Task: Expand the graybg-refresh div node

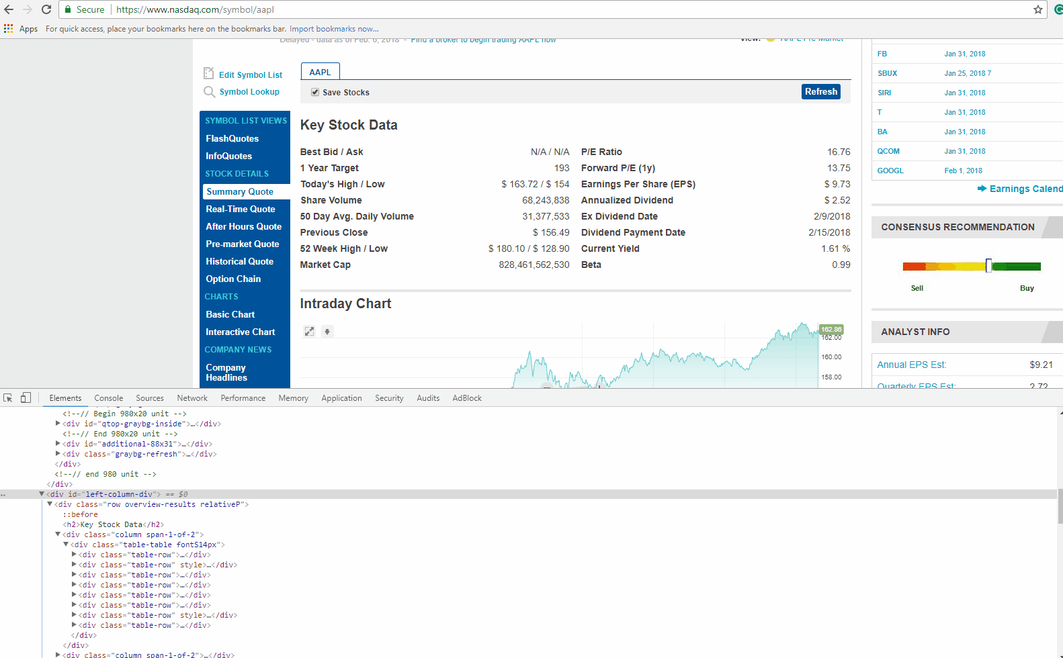Action: pos(58,454)
